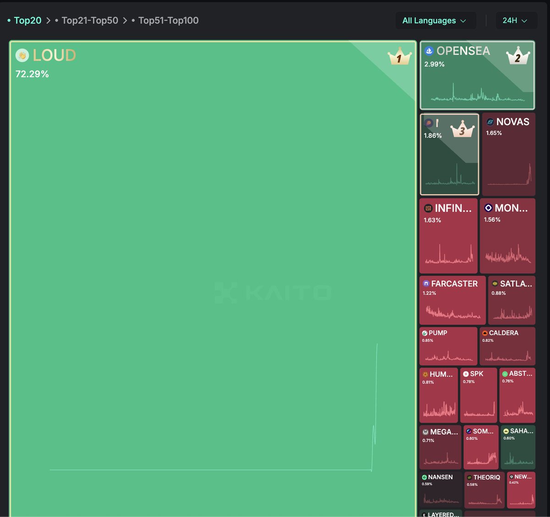Click the ABST... green logo icon
Viewport: 550px width, 517px height.
pyautogui.click(x=505, y=374)
